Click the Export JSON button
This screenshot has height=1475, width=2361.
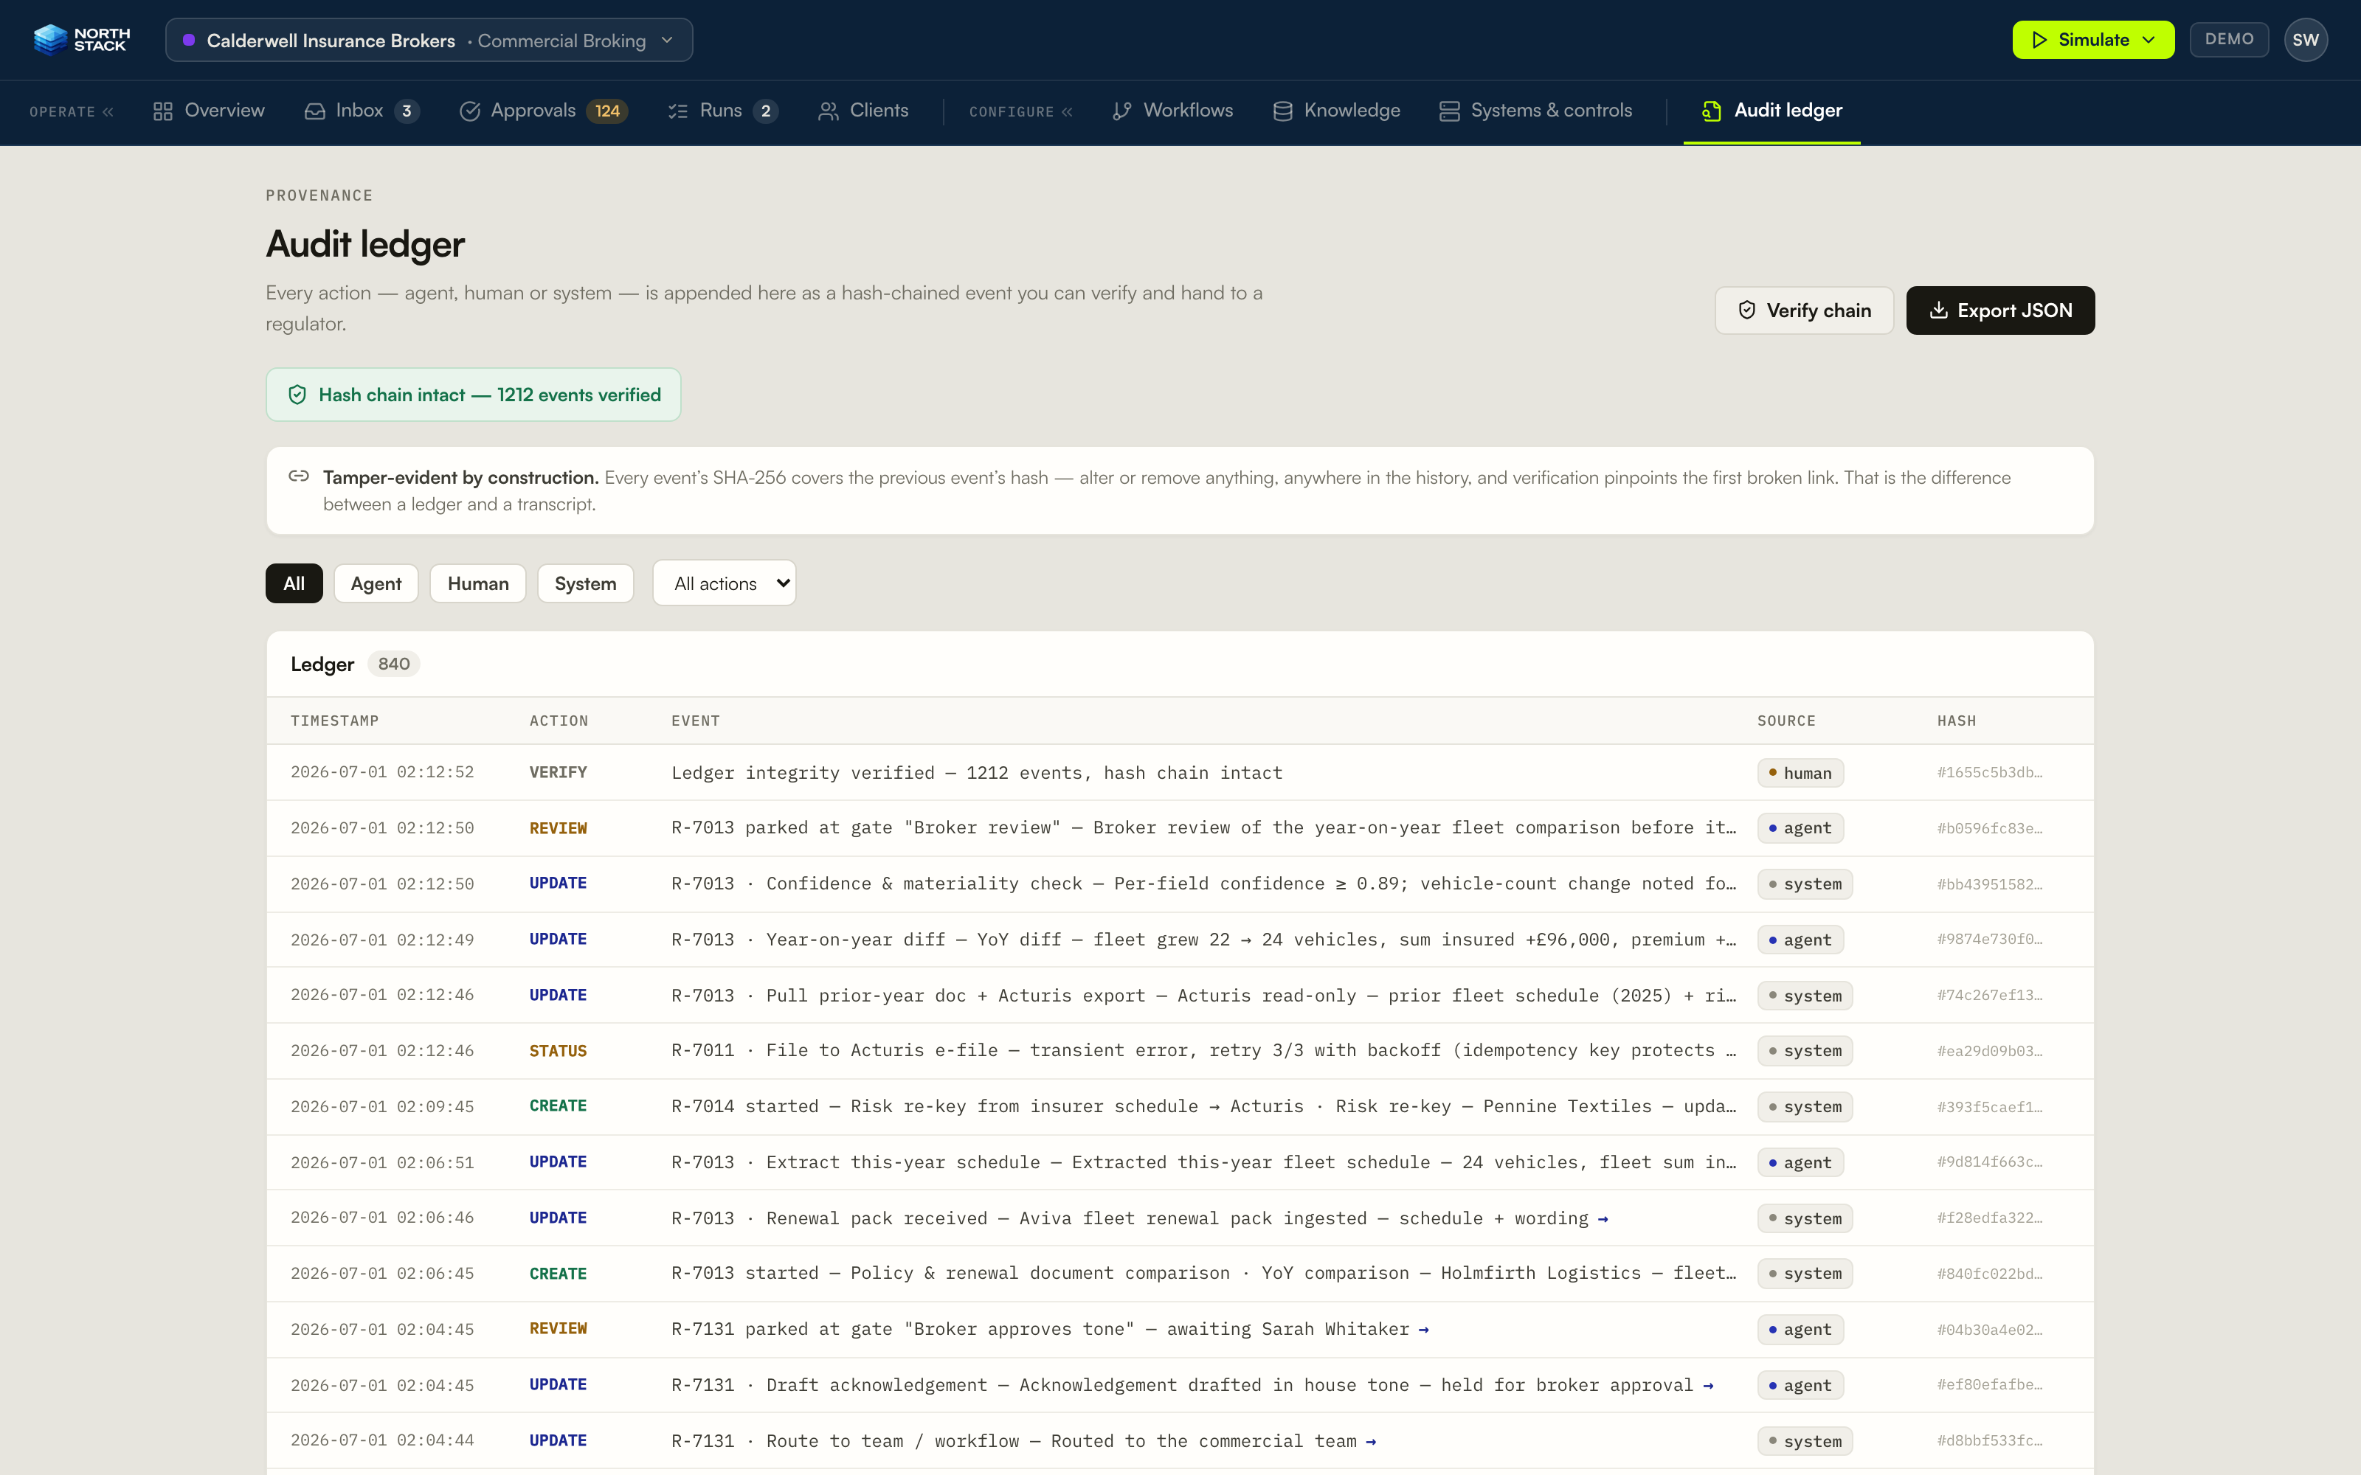2000,310
